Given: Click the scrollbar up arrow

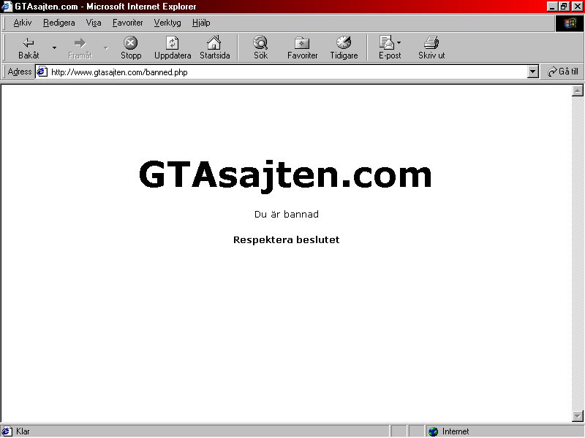Looking at the screenshot, I should (x=577, y=91).
